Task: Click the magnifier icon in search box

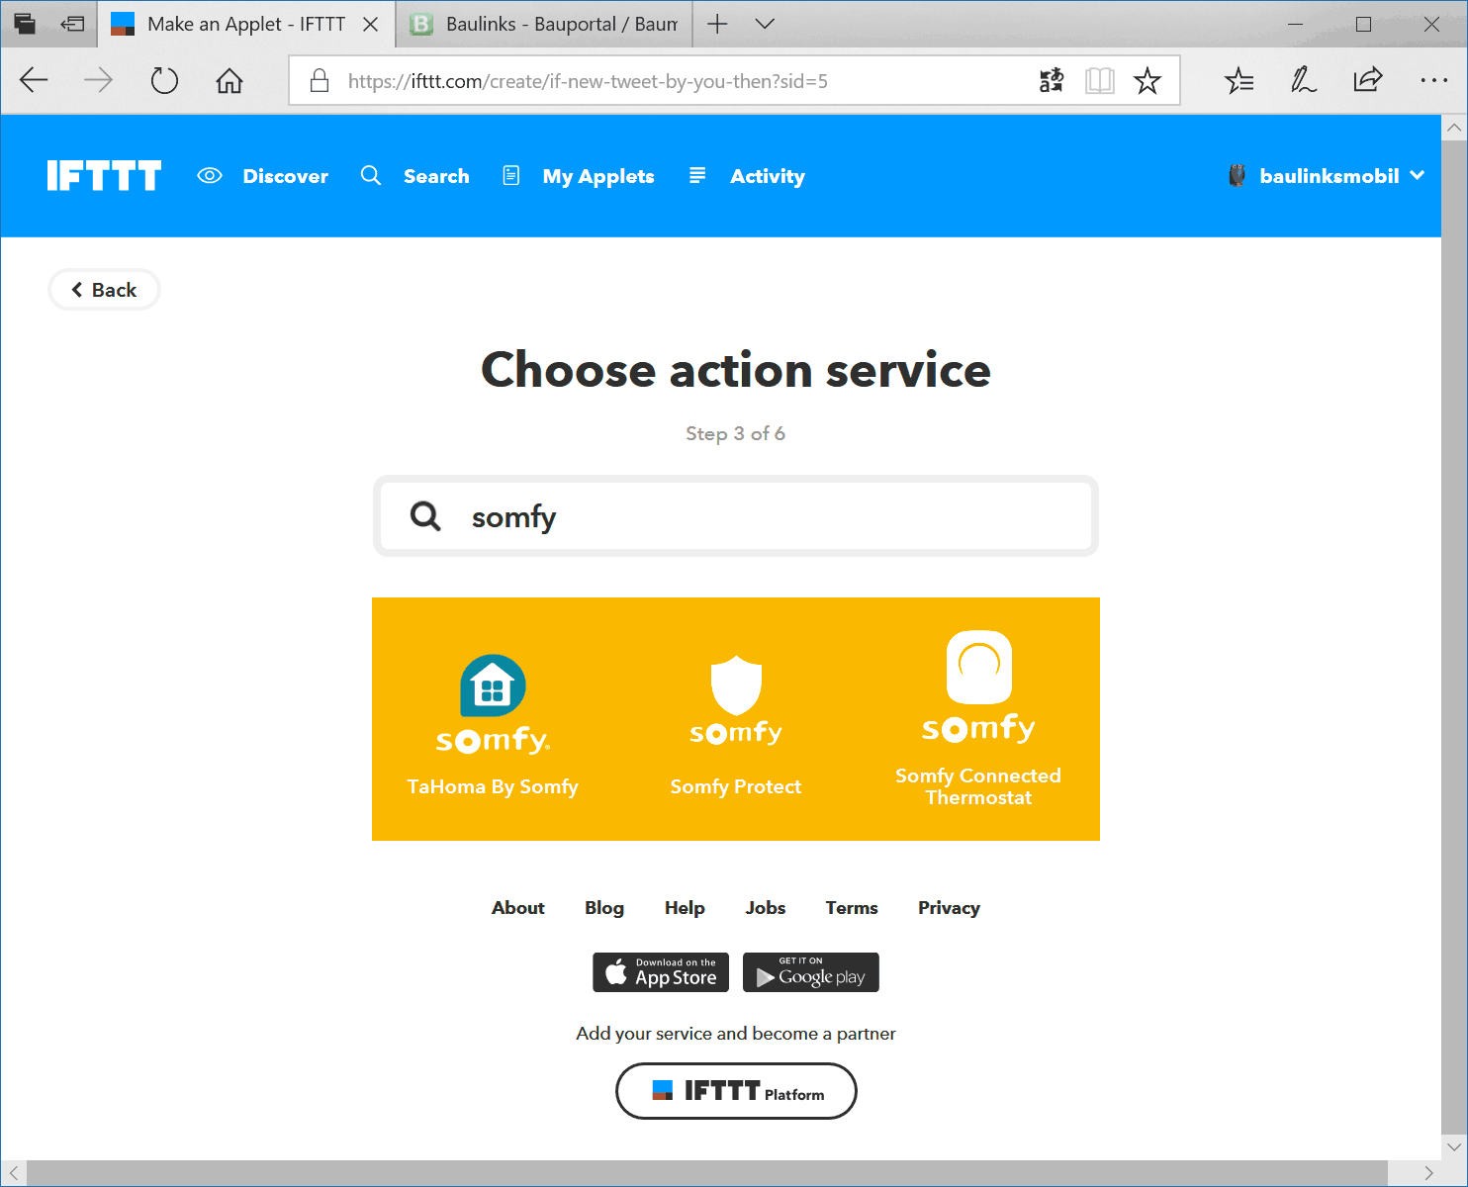Action: point(425,516)
